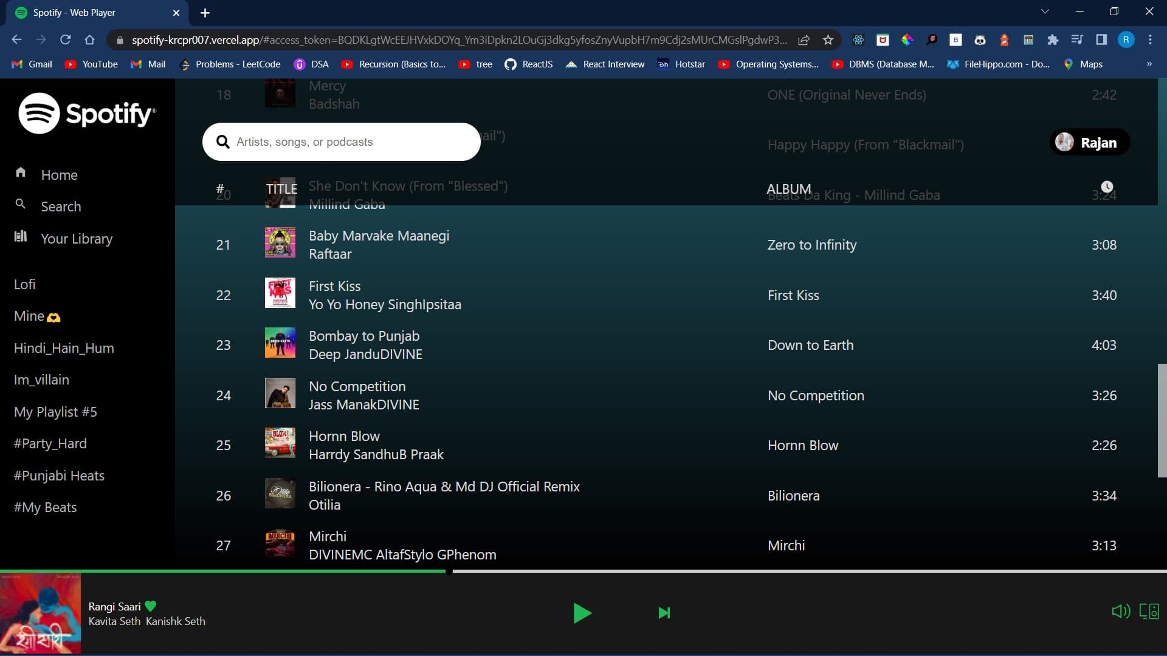Click the Spotify logo in sidebar

[x=87, y=114]
